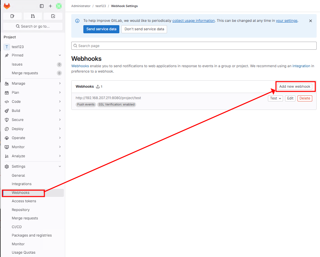Screen dimensions: 320x257
Task: Click the Plan calendar icon
Action: [x=7, y=93]
